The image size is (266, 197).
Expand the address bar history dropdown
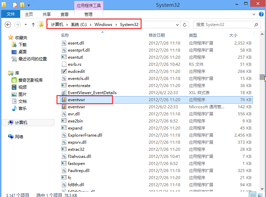(177, 25)
